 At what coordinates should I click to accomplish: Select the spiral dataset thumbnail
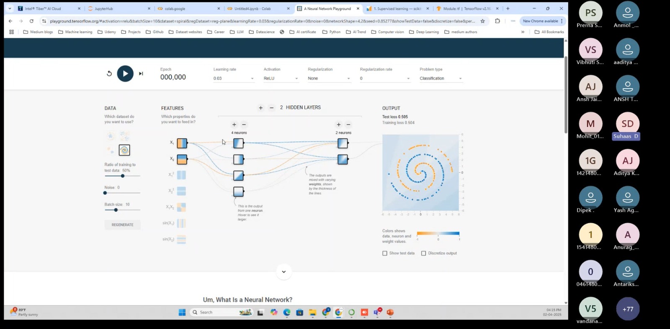click(124, 150)
